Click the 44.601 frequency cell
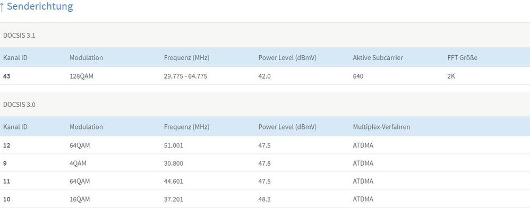Viewport: 530px width, 215px height. [174, 181]
